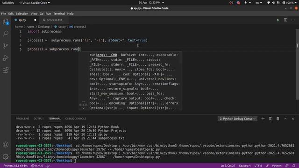Open the Accounts menu icon
299x168 pixels.
point(6,144)
